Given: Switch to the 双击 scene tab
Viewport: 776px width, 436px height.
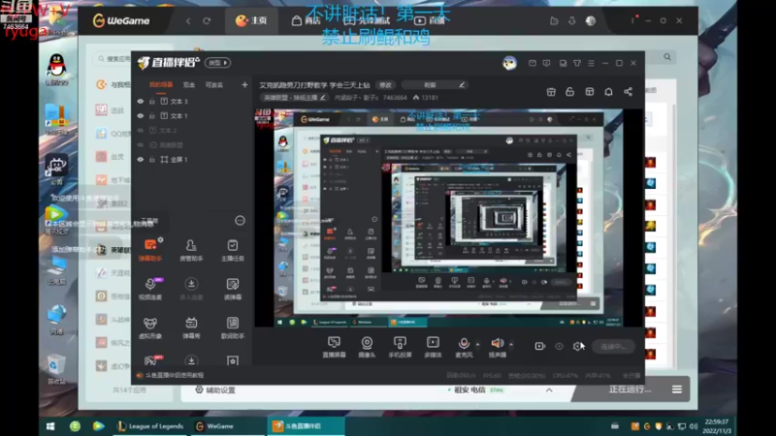Looking at the screenshot, I should pyautogui.click(x=189, y=85).
